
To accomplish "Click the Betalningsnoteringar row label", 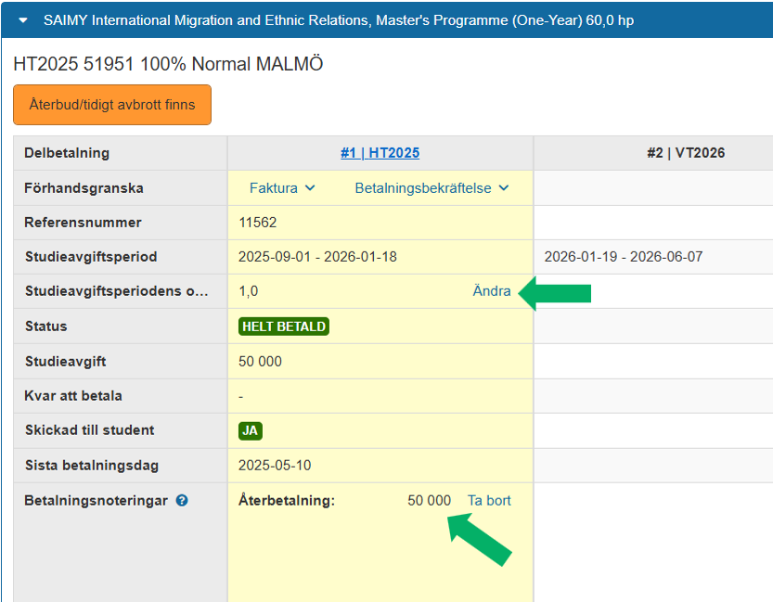I will click(x=97, y=501).
